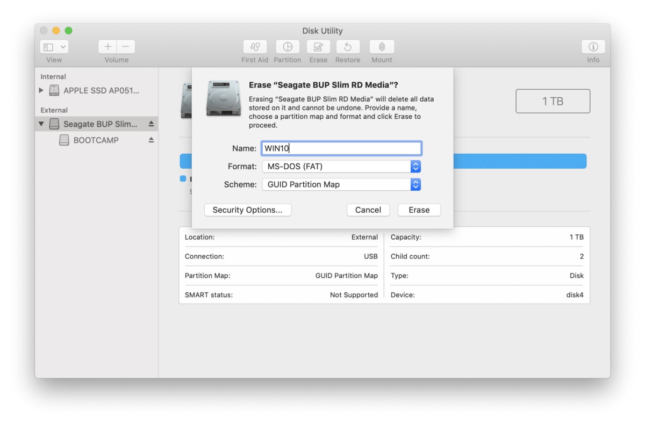The width and height of the screenshot is (645, 424).
Task: Confirm with the Erase button
Action: click(x=419, y=210)
